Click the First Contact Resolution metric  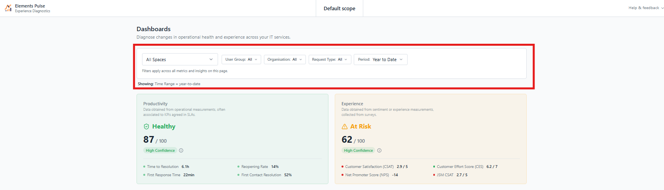[264, 175]
